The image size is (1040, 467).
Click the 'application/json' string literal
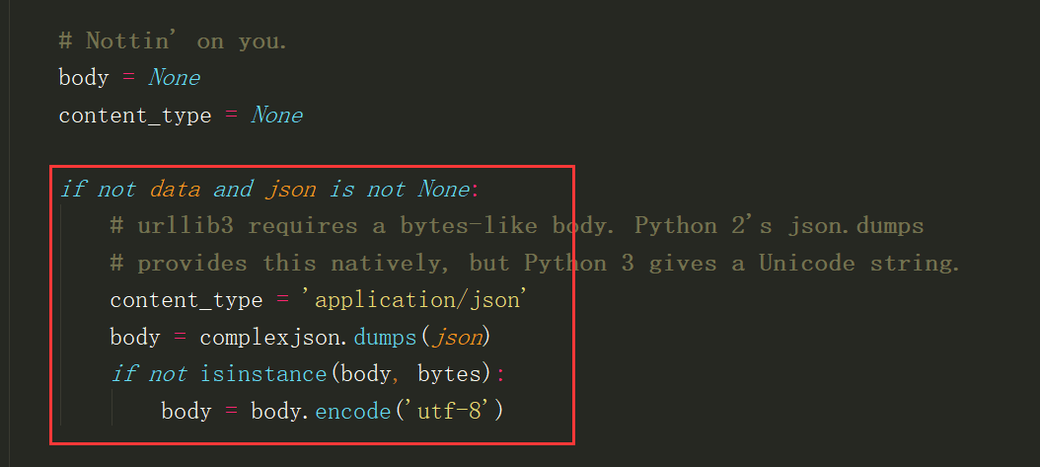[417, 300]
